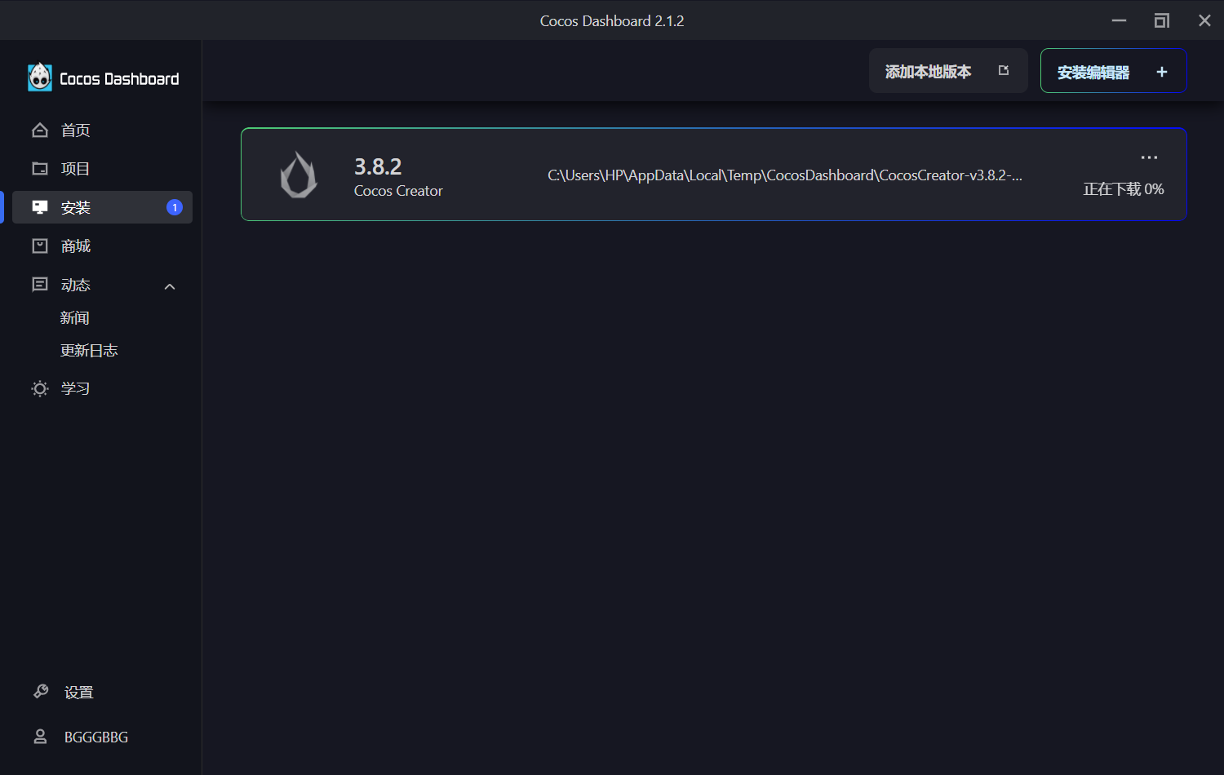
Task: Click the Cocos Creator label under 3.8.2
Action: pos(398,191)
